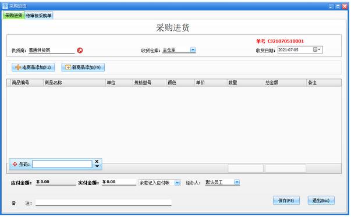Open the 待审核采购单 tab

coord(39,16)
